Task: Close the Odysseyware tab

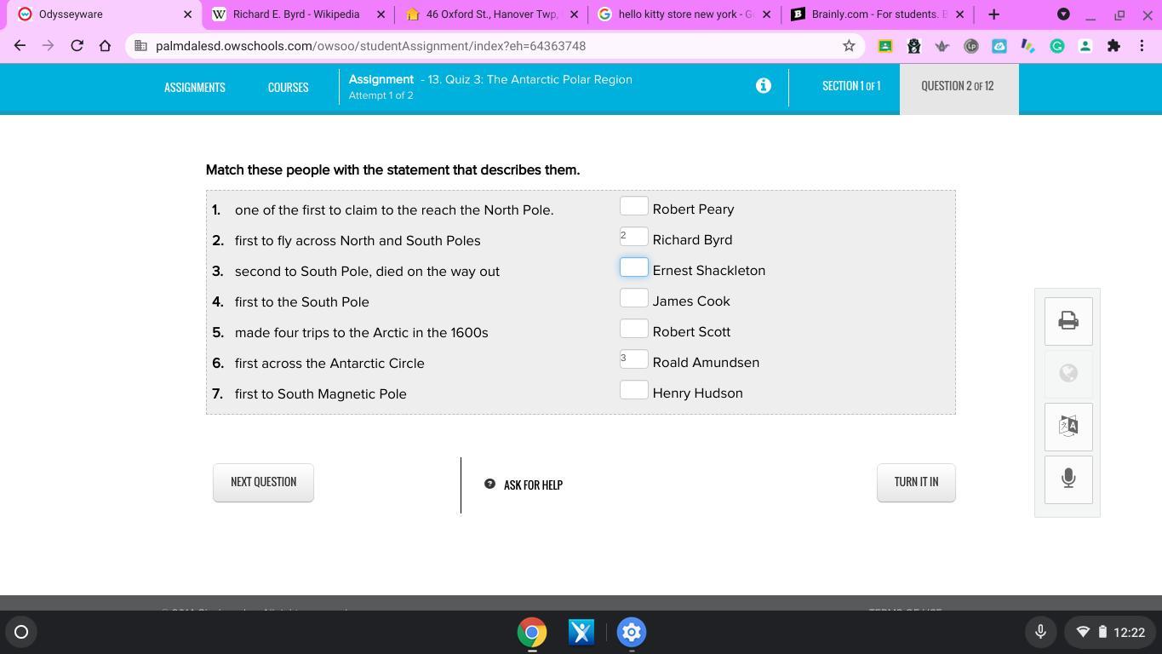Action: point(188,14)
